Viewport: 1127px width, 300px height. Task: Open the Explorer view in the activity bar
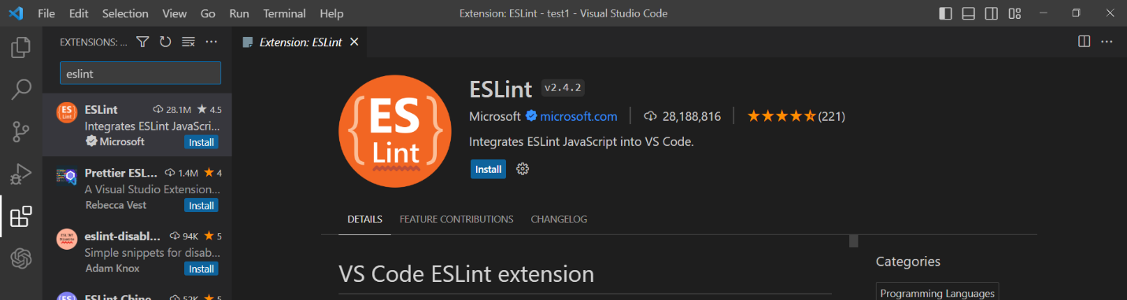(x=21, y=48)
